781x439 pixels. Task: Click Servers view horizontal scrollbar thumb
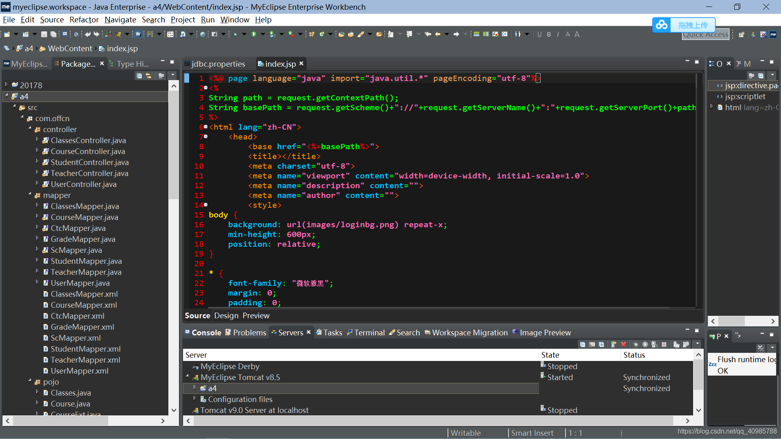point(433,421)
